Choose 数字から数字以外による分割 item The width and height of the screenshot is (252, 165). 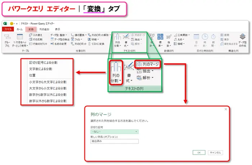(48, 95)
